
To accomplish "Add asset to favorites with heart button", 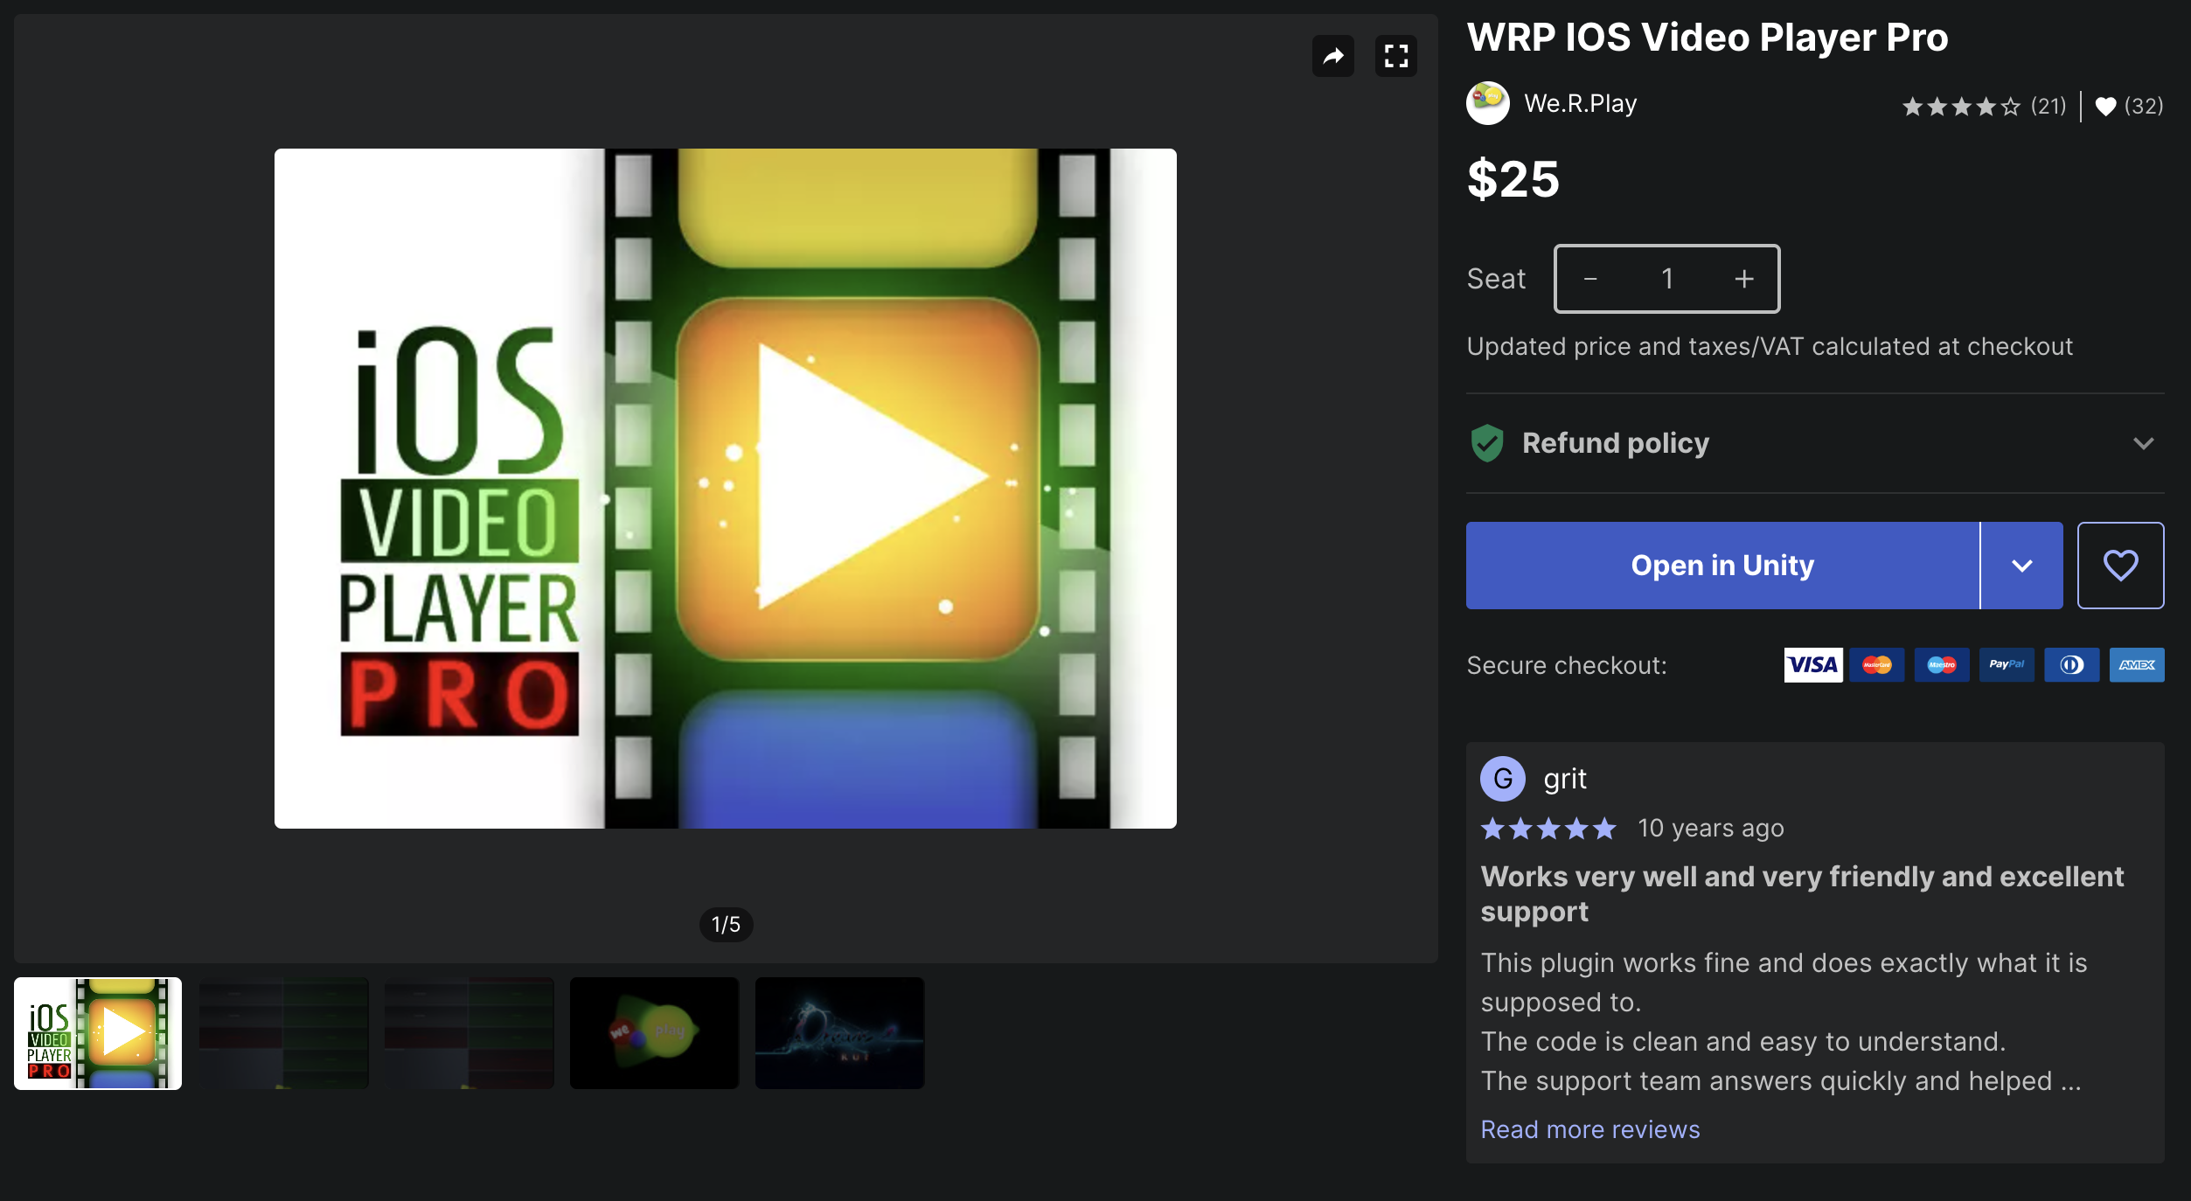I will [2120, 566].
